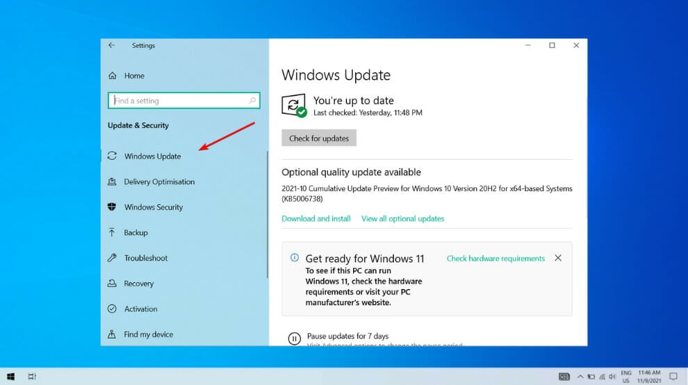Open the taskbar clock and date
The image size is (688, 385).
(649, 377)
